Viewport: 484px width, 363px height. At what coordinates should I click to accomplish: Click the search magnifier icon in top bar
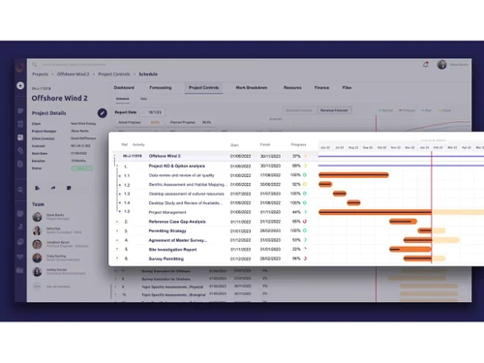click(34, 65)
